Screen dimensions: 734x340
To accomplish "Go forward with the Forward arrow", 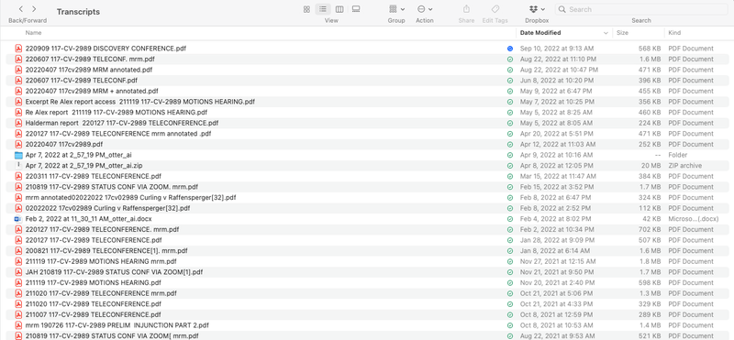I will pos(34,9).
